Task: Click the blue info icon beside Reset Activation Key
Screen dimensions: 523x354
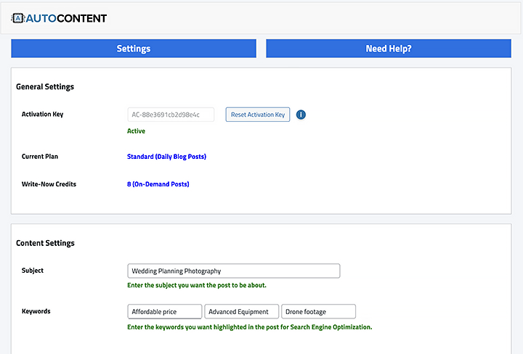Action: 300,115
